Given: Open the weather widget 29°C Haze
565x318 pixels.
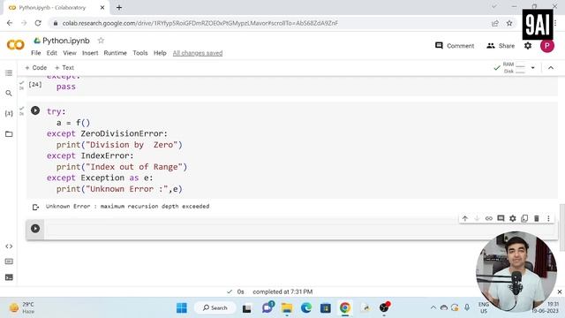Looking at the screenshot, I should (22, 308).
